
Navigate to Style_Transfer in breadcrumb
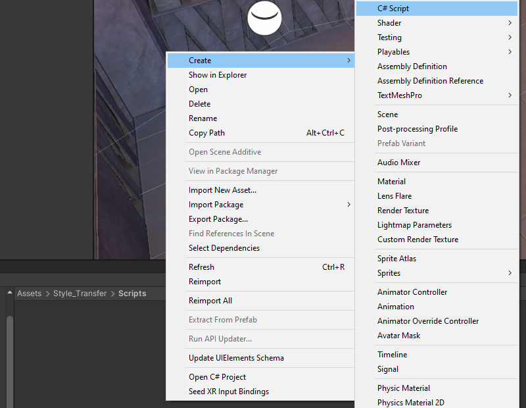click(80, 293)
